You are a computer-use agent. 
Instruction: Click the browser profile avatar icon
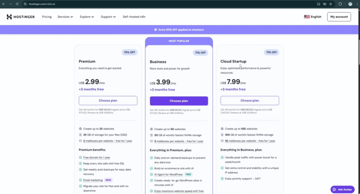click(350, 4)
